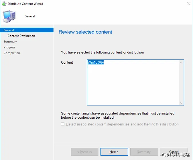The image size is (193, 160).
Task: Open the Content Destination step in sidebar
Action: 21,36
